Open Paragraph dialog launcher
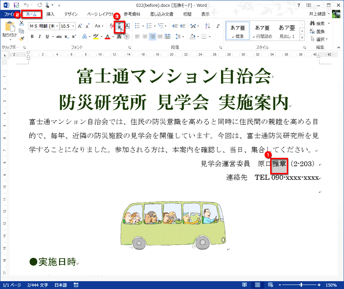 tap(221, 47)
